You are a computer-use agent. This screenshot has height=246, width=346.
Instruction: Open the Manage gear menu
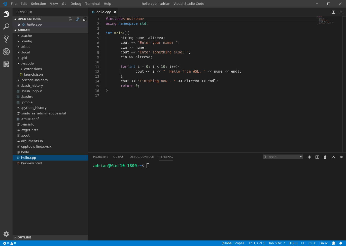6,234
